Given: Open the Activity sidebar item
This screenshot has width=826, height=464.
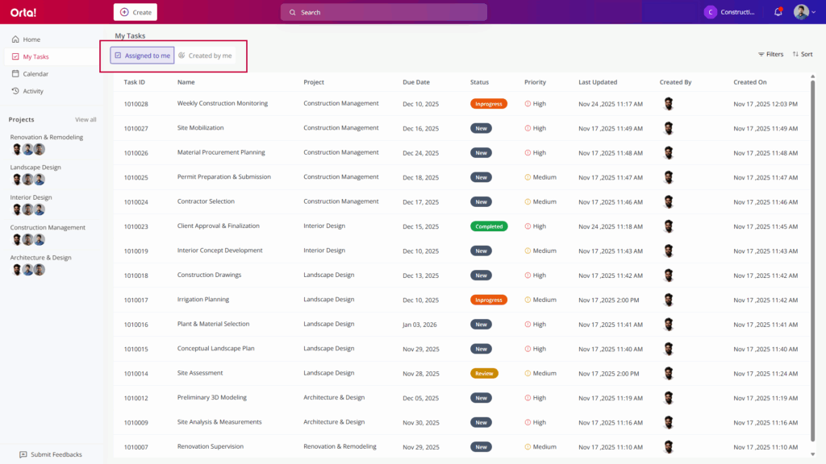Looking at the screenshot, I should pos(33,91).
